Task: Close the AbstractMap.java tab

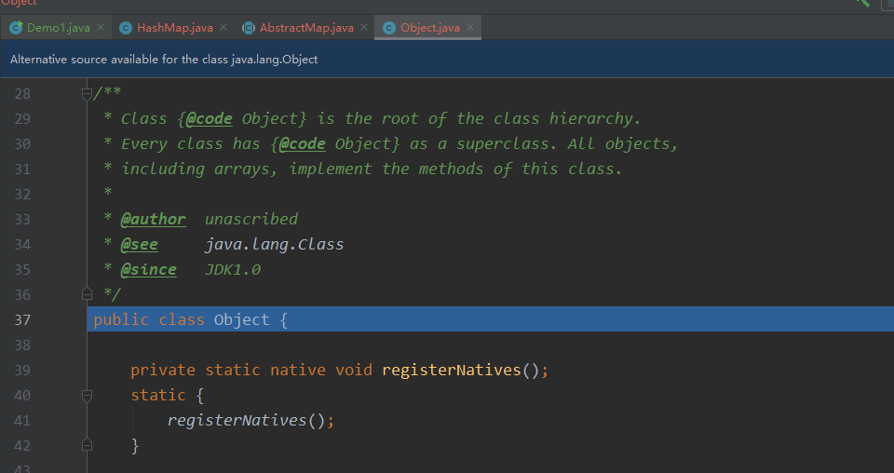Action: click(x=364, y=27)
